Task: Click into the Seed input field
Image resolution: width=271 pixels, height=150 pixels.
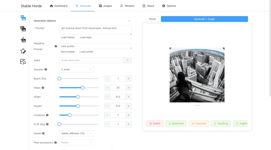Action: coord(91,60)
